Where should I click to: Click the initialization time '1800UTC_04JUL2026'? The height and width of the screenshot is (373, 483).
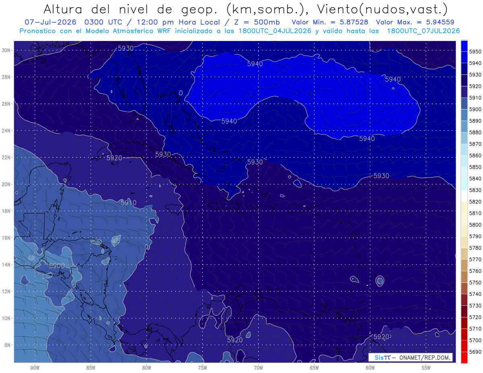coord(275,31)
